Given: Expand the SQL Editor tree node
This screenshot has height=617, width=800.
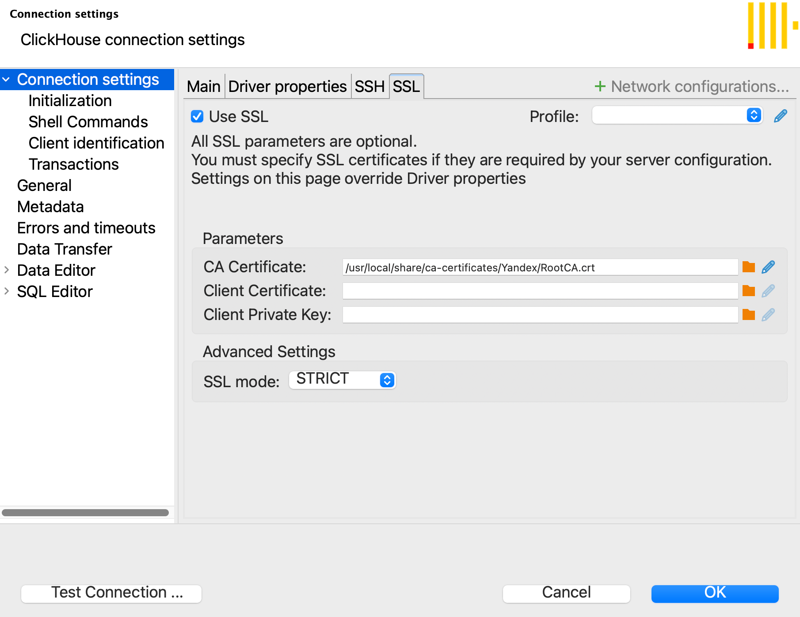Looking at the screenshot, I should pos(7,291).
